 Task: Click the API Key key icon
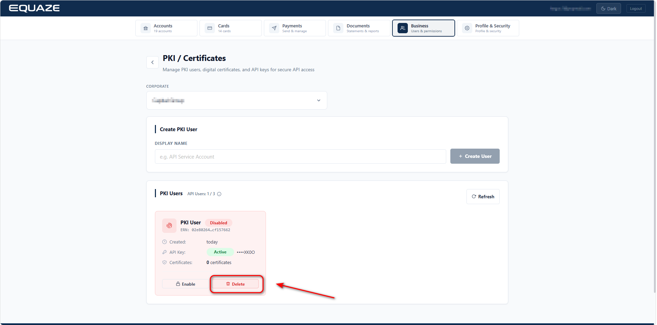click(165, 252)
